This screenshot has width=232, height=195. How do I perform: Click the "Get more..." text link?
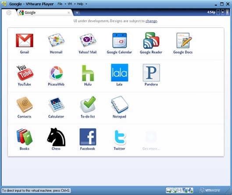point(151,149)
